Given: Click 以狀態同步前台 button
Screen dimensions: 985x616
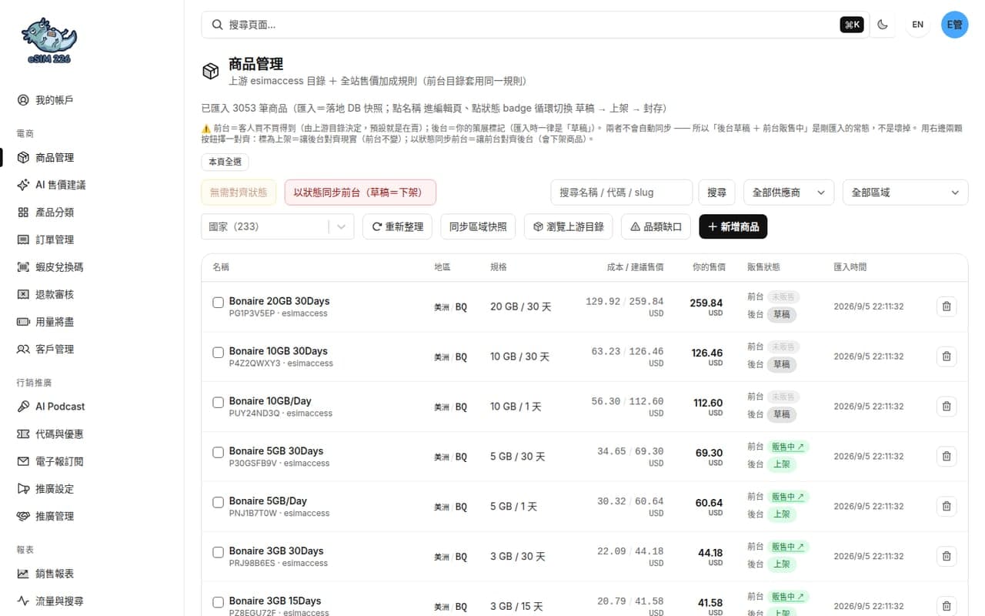Looking at the screenshot, I should 360,192.
